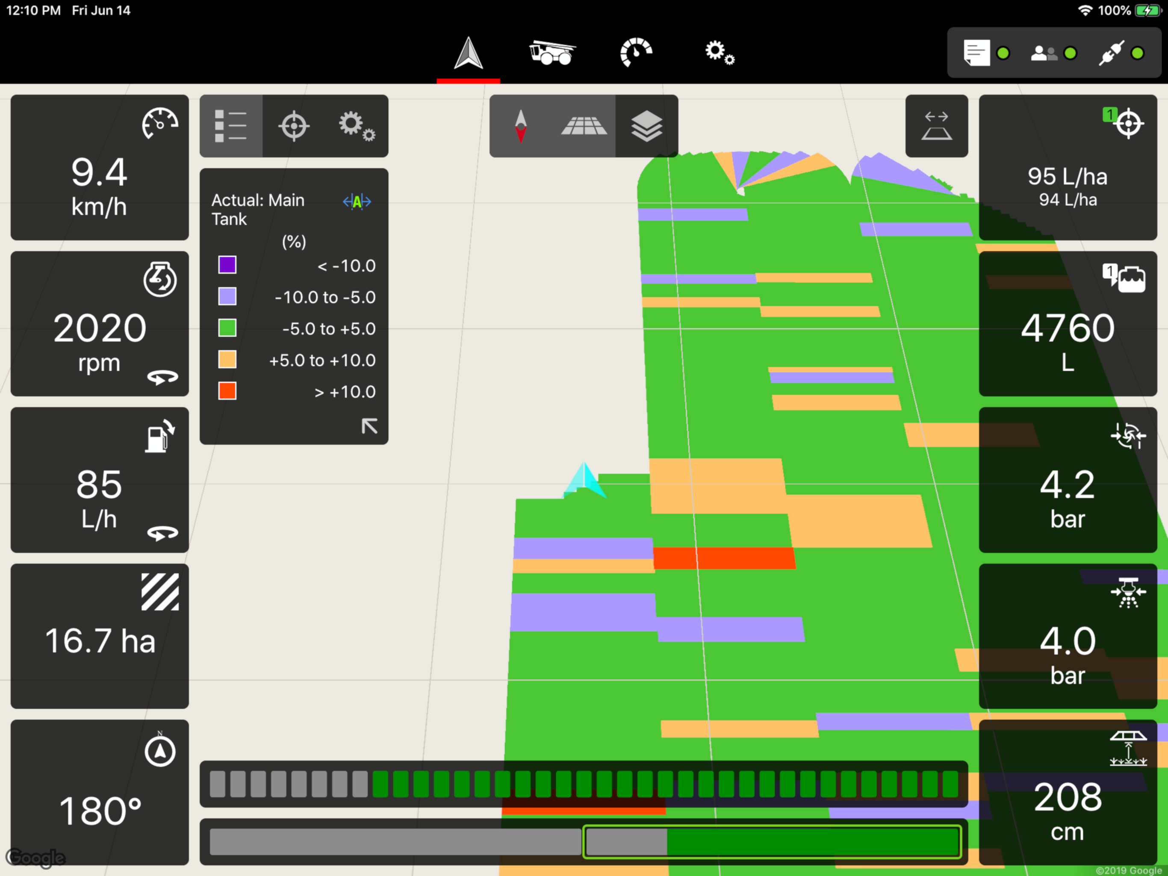Open the map panel settings gears

(357, 126)
